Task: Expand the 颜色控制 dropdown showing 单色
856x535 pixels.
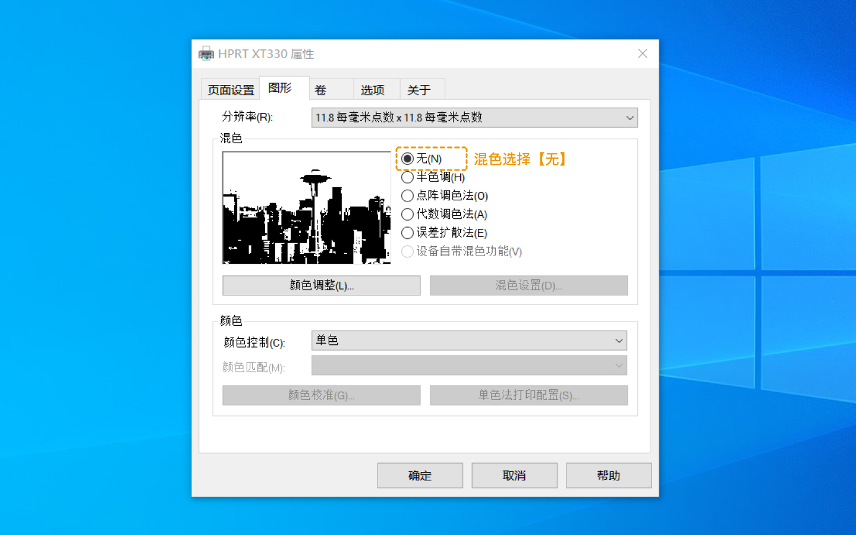Action: pos(469,341)
